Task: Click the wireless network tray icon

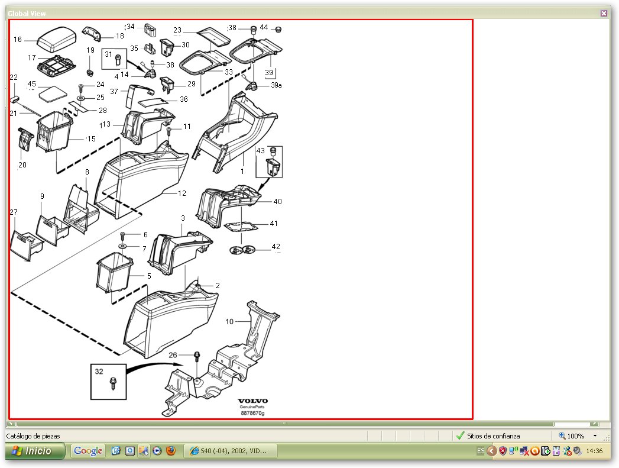Action: tap(513, 451)
